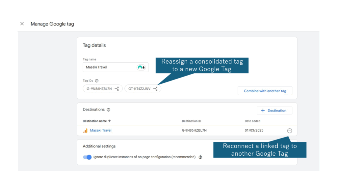
Task: Toggle Ignore duplicate instances of on-page configuration
Action: coord(87,157)
